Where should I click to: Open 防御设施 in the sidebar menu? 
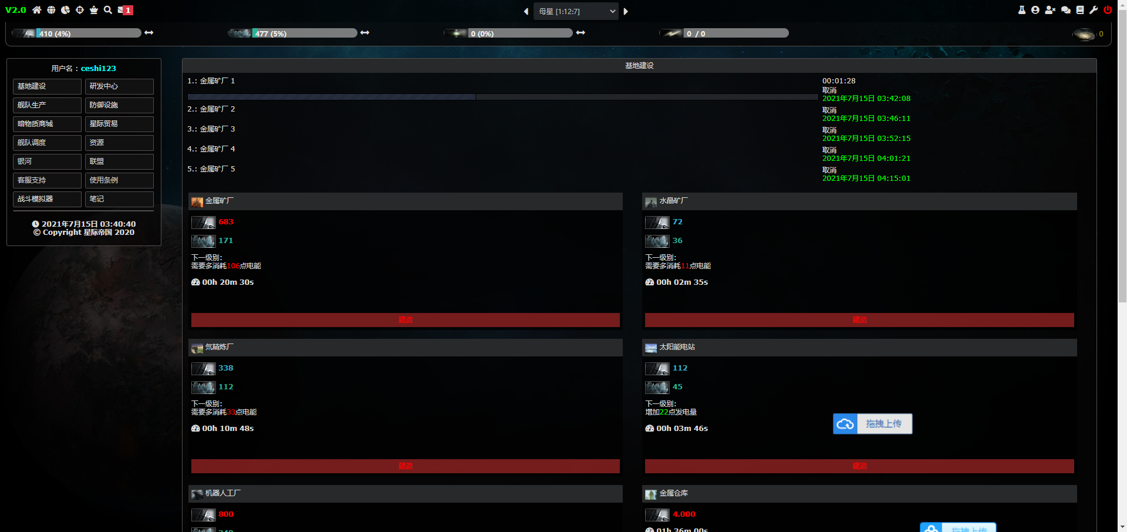click(x=119, y=105)
